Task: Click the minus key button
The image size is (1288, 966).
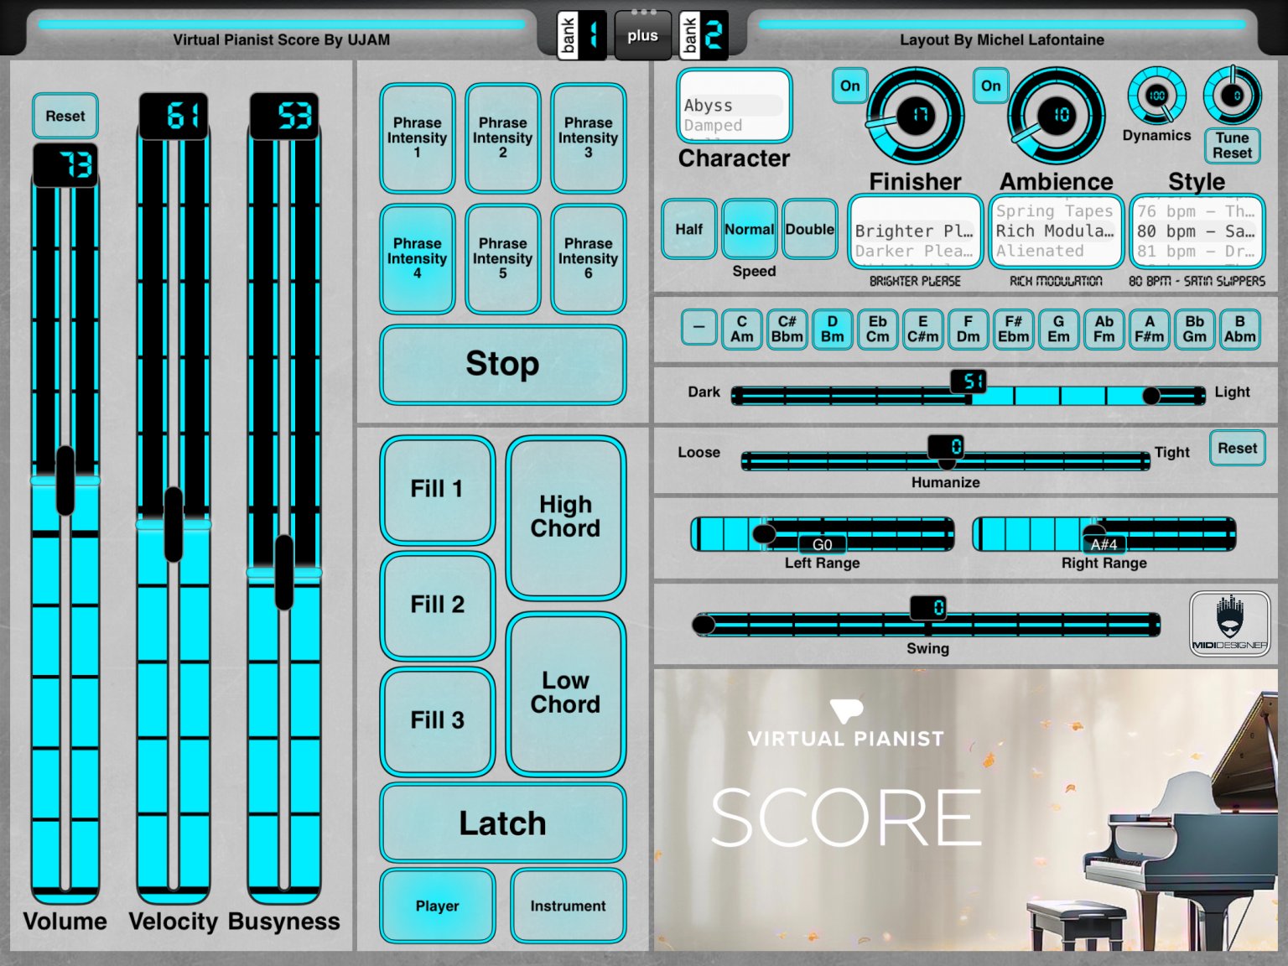Action: [x=699, y=328]
